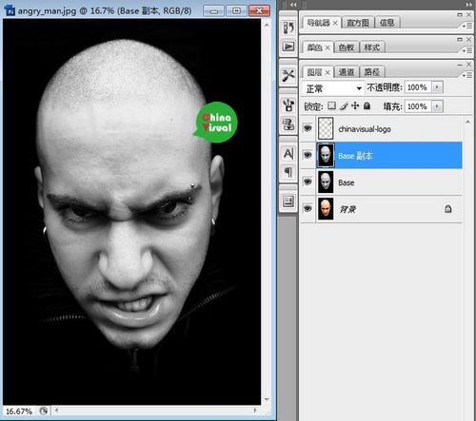
Task: Switch to the 通道 tab
Action: pos(347,72)
